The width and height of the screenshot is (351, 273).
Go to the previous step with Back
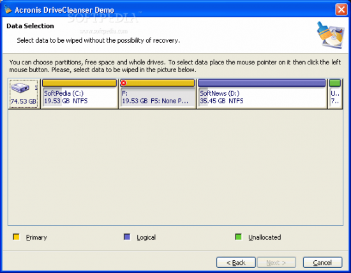236,262
